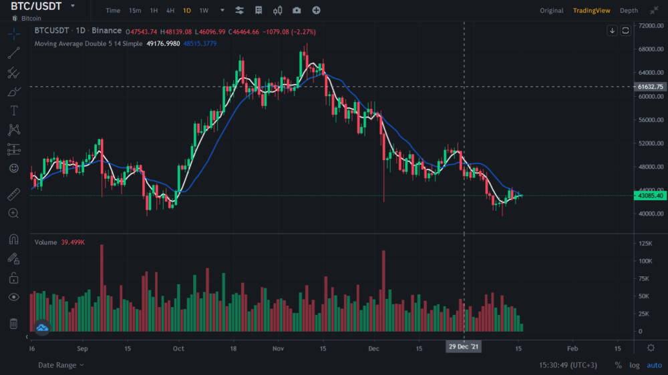Toggle magnet mode on
Viewport: 668px width, 375px height.
point(13,239)
